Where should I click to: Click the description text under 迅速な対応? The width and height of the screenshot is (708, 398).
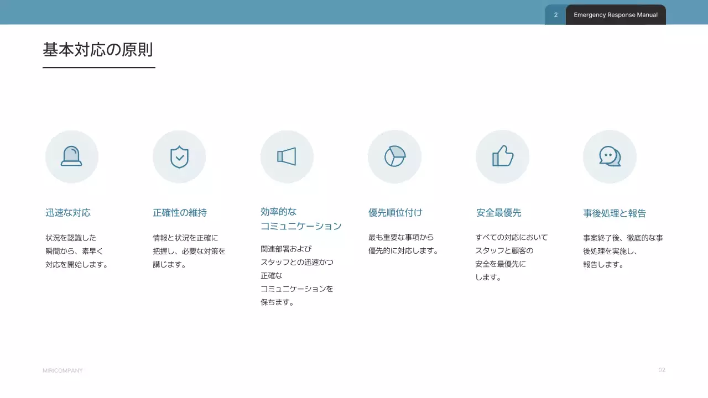[76, 251]
